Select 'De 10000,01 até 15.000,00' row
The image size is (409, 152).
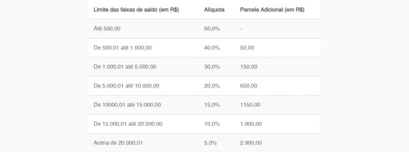click(204, 105)
